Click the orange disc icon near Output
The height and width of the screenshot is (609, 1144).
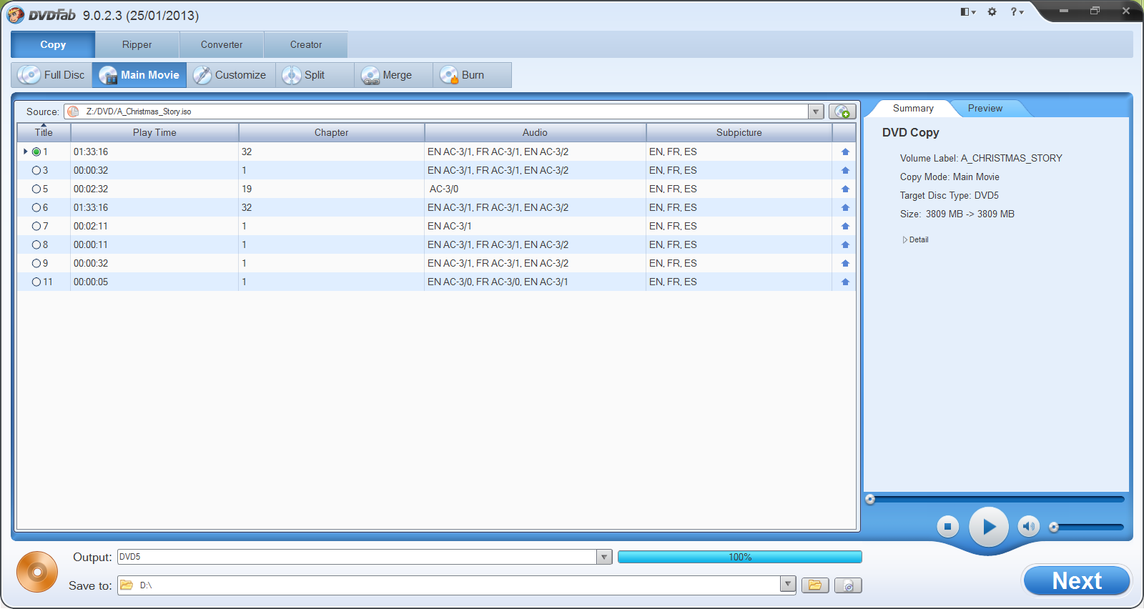tap(37, 572)
